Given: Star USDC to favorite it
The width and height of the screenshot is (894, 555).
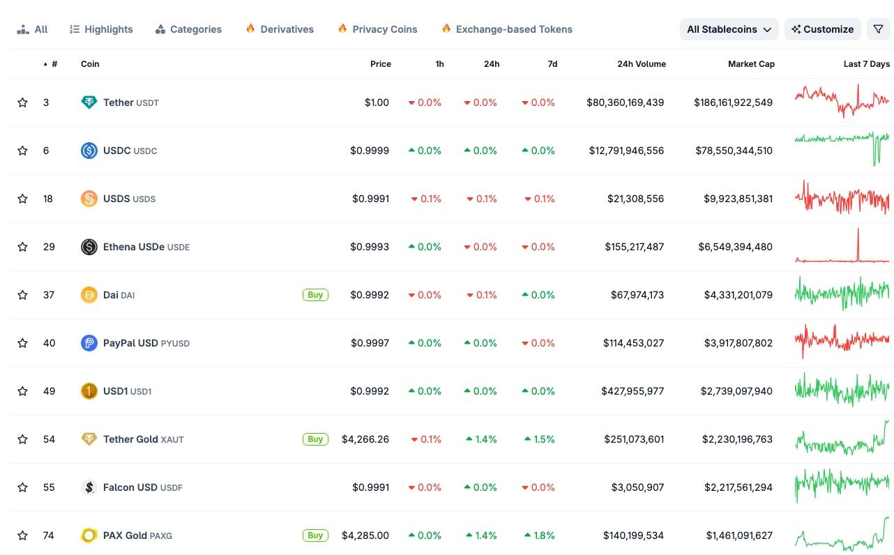Looking at the screenshot, I should pos(22,150).
